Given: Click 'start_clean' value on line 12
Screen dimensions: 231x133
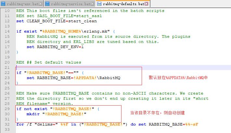Looking at the screenshot, I should coord(83,21).
